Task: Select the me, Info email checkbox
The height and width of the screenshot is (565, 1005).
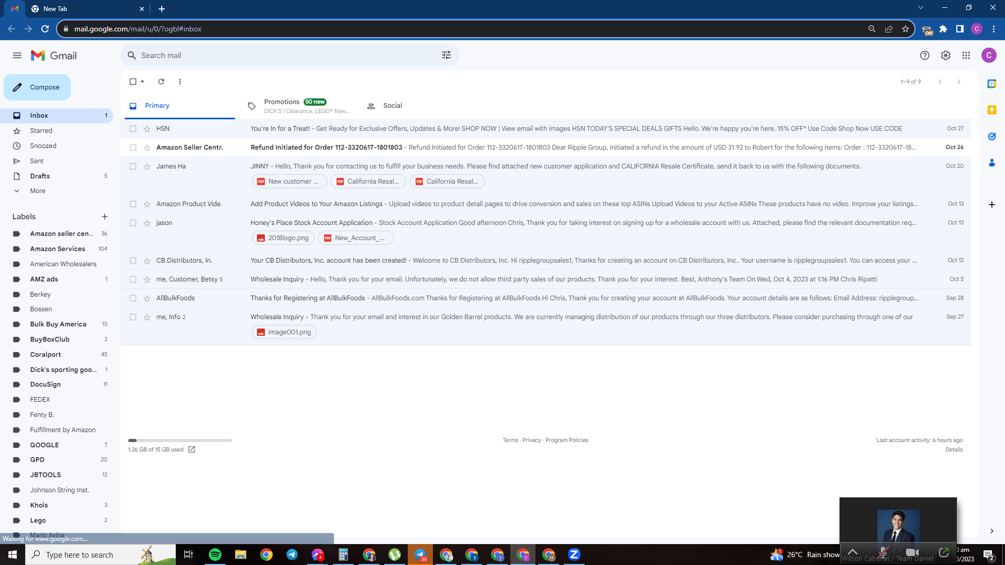Action: 133,317
